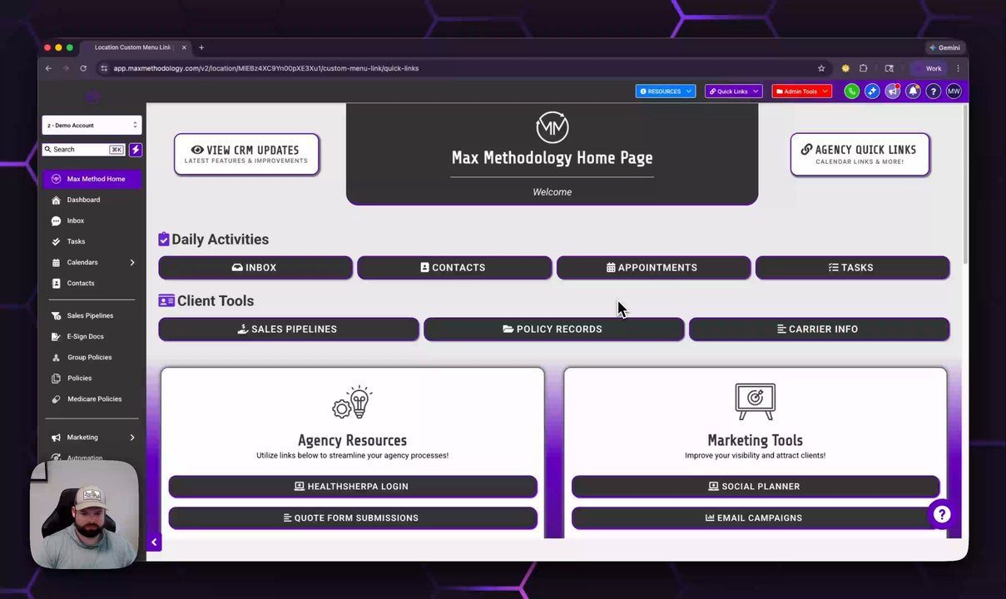The image size is (1006, 599).
Task: Click the Agency Resources lightbulb graphic
Action: (x=352, y=403)
